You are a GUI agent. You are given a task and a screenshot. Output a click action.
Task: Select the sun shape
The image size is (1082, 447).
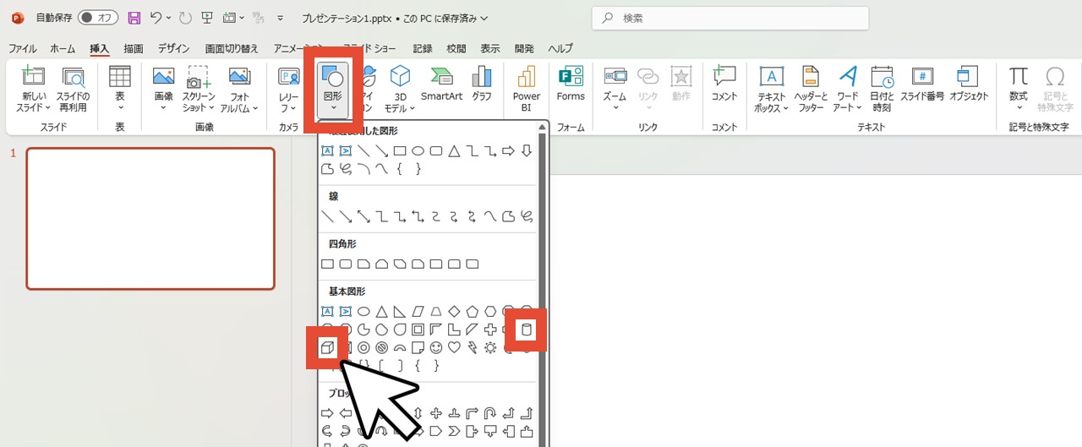pos(490,347)
